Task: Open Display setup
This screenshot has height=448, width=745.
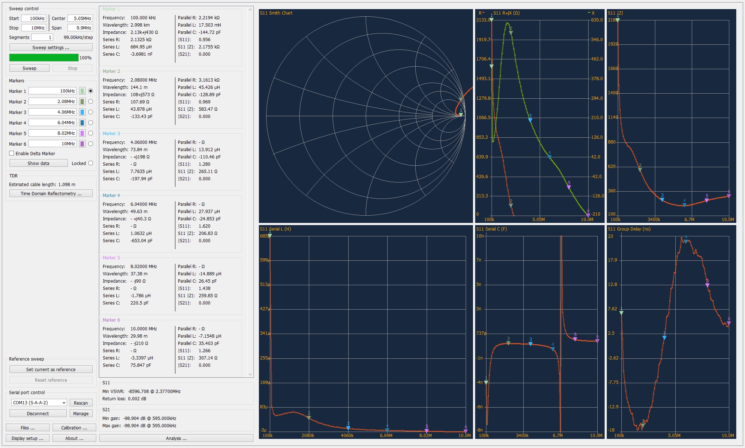Action: coord(28,438)
